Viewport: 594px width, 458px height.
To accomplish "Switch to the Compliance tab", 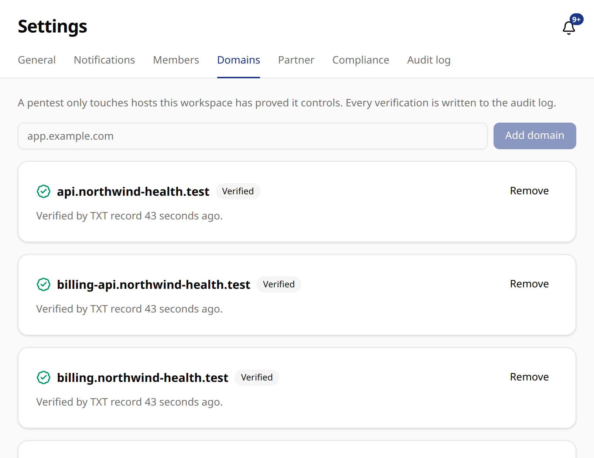I will pyautogui.click(x=361, y=60).
